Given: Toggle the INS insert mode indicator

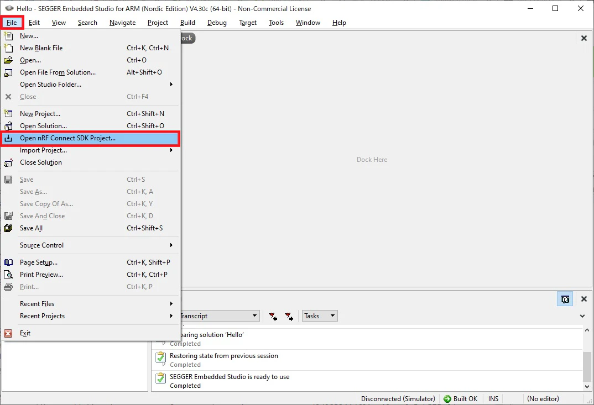Looking at the screenshot, I should (493, 398).
